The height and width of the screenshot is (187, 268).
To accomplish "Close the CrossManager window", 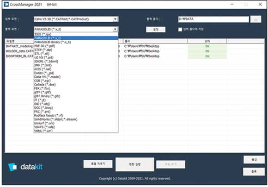I will click(x=260, y=4).
